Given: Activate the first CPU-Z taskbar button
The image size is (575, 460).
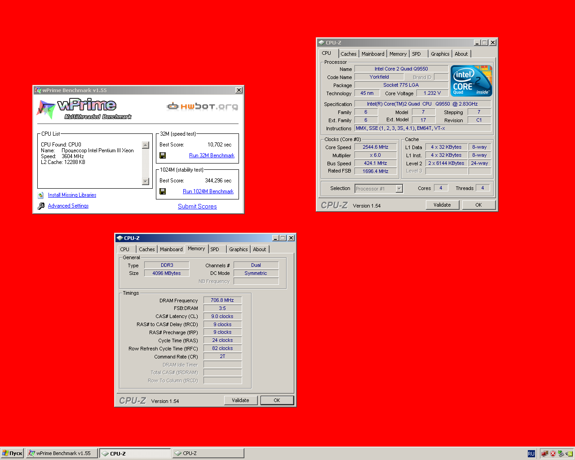Looking at the screenshot, I should tap(135, 453).
